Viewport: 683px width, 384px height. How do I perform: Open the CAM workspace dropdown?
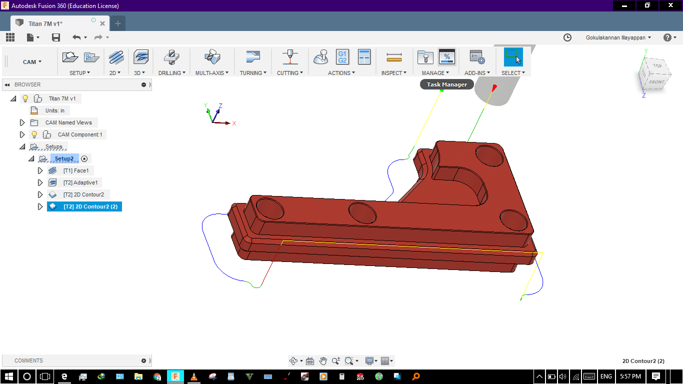tap(32, 62)
